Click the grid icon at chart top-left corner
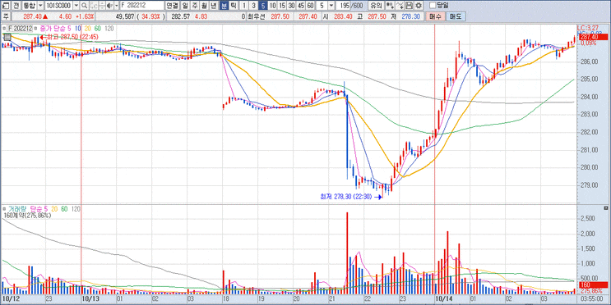This screenshot has width=611, height=305. (7, 37)
